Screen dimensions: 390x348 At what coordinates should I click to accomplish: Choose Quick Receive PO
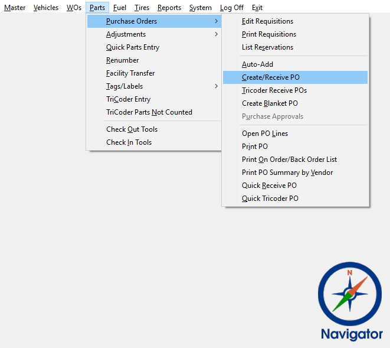[269, 186]
